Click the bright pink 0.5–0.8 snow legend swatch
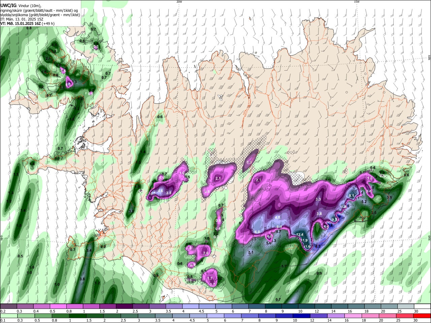This screenshot has height=323, width=431. point(58,307)
